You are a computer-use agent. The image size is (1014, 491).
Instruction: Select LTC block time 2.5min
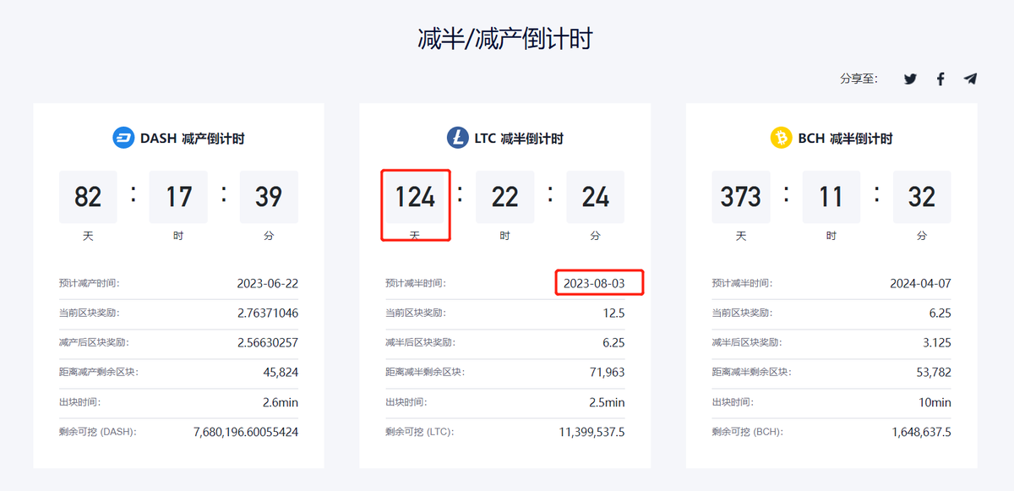608,402
